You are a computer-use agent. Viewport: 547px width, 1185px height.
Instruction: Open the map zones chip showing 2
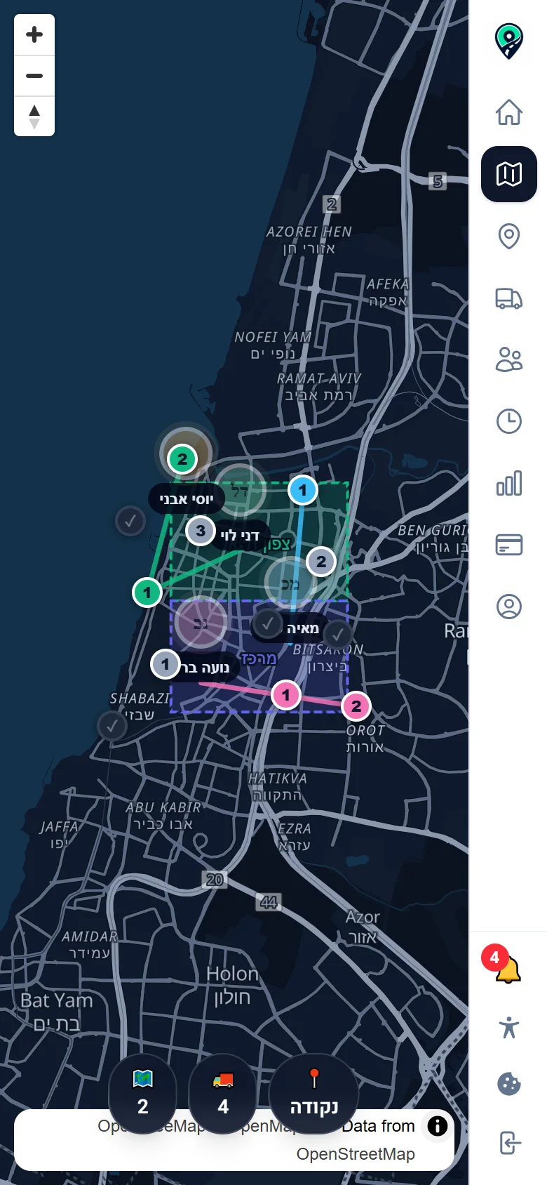click(143, 1094)
